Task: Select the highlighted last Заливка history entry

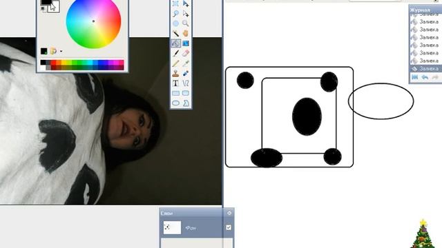Action: click(425, 68)
